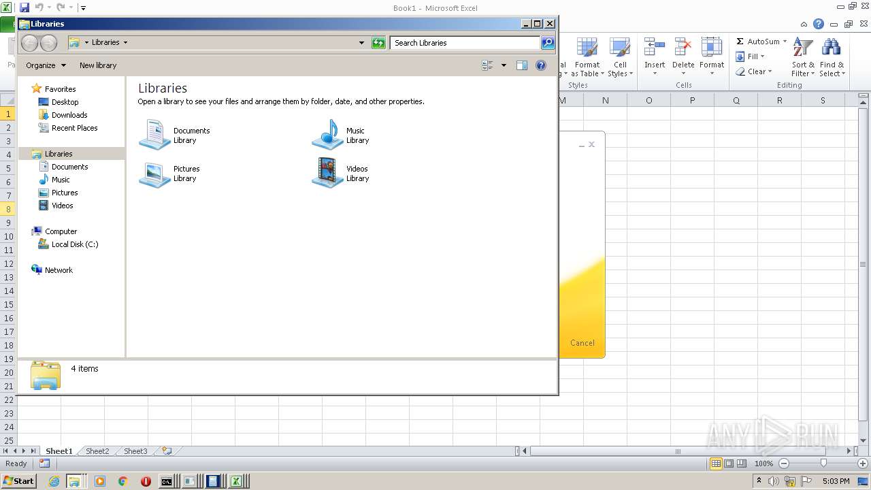Image resolution: width=871 pixels, height=490 pixels.
Task: Click horizontal scrollbar thumb in Excel
Action: pos(678,451)
